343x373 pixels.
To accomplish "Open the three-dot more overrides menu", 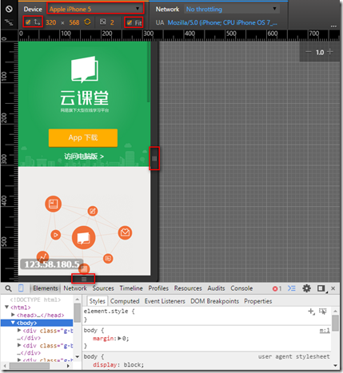I will pyautogui.click(x=333, y=26).
